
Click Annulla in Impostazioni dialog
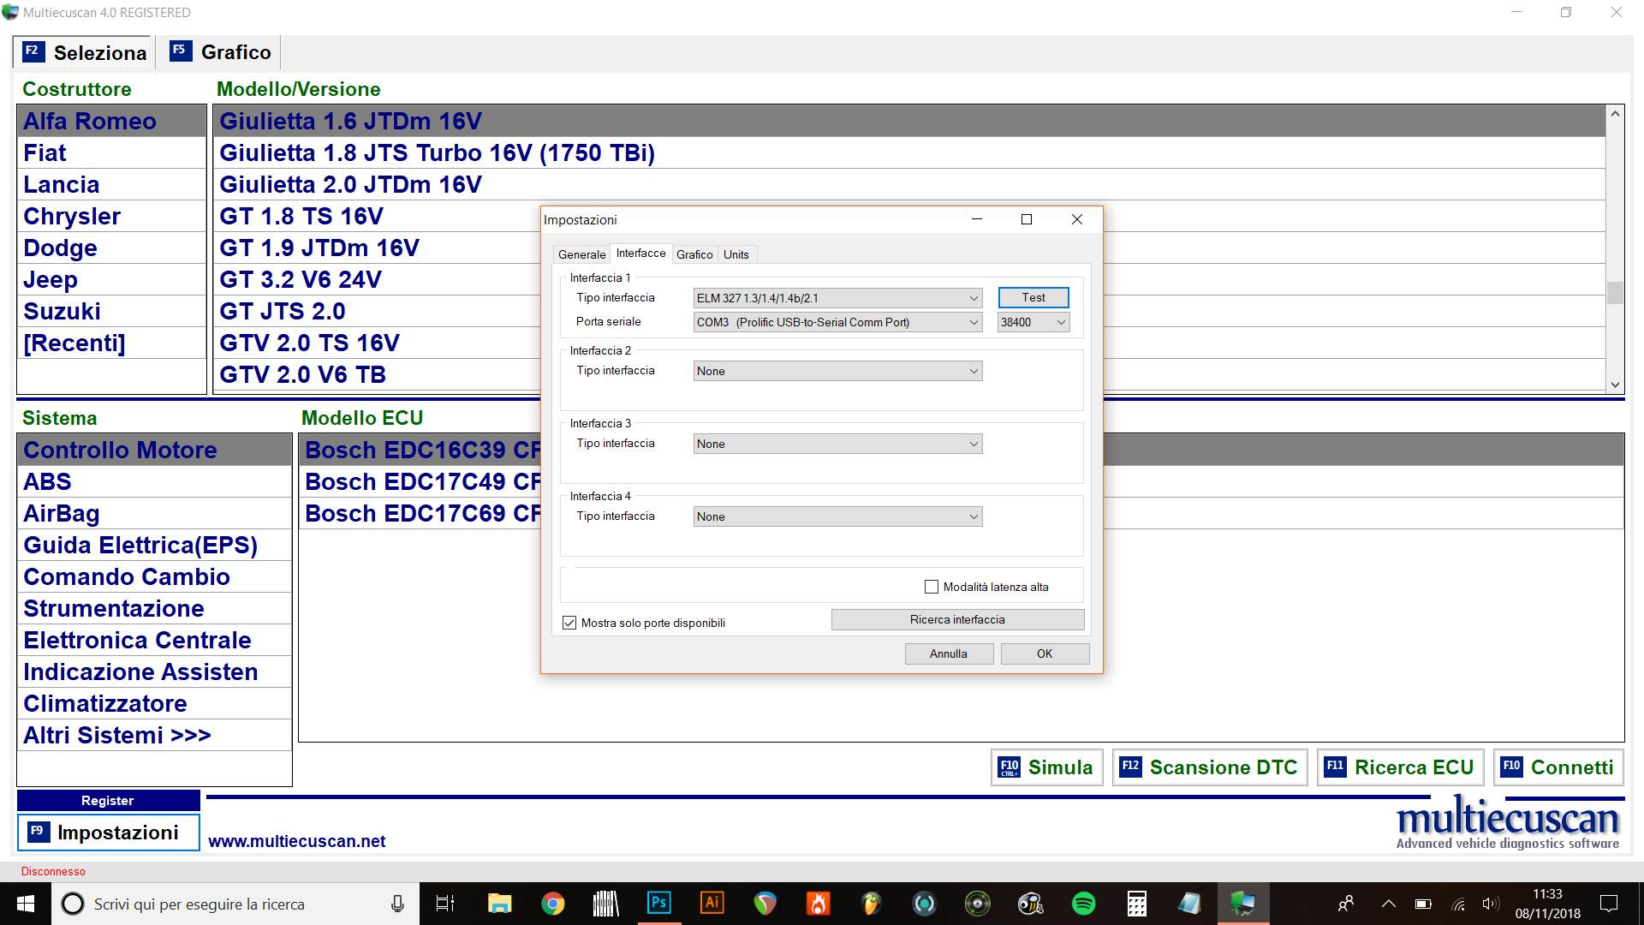coord(949,653)
